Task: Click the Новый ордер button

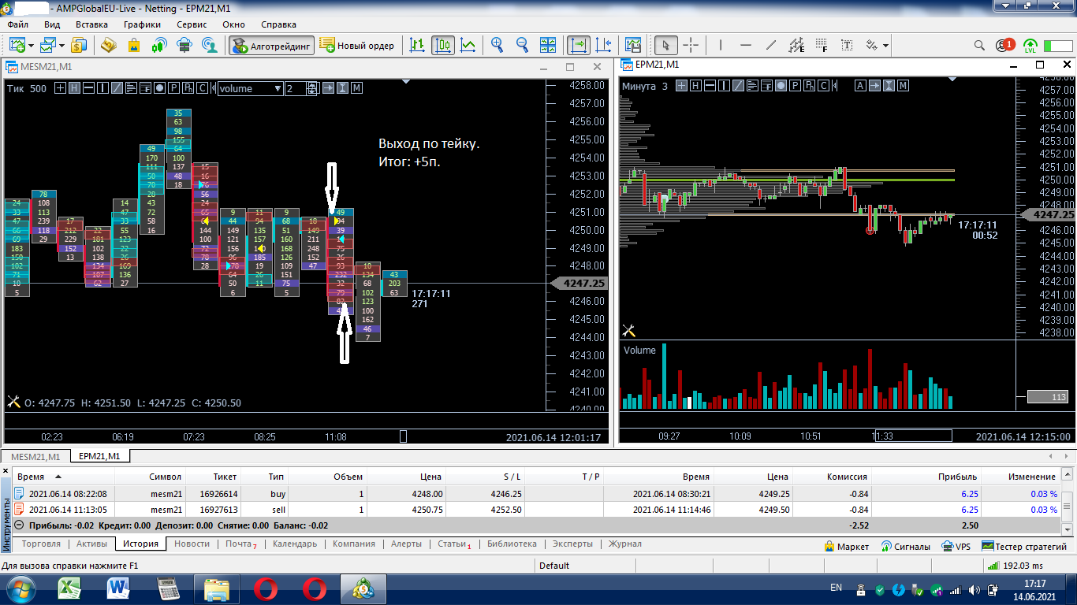Action: click(x=358, y=46)
